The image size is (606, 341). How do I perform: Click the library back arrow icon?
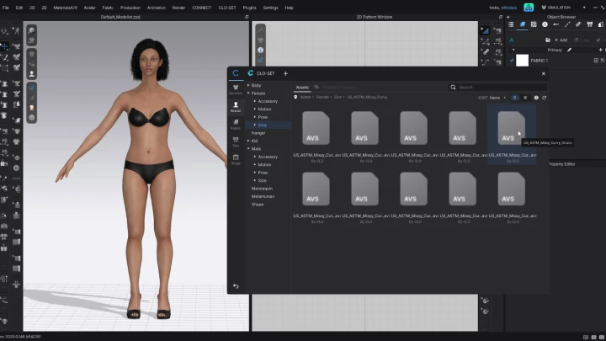pyautogui.click(x=236, y=286)
